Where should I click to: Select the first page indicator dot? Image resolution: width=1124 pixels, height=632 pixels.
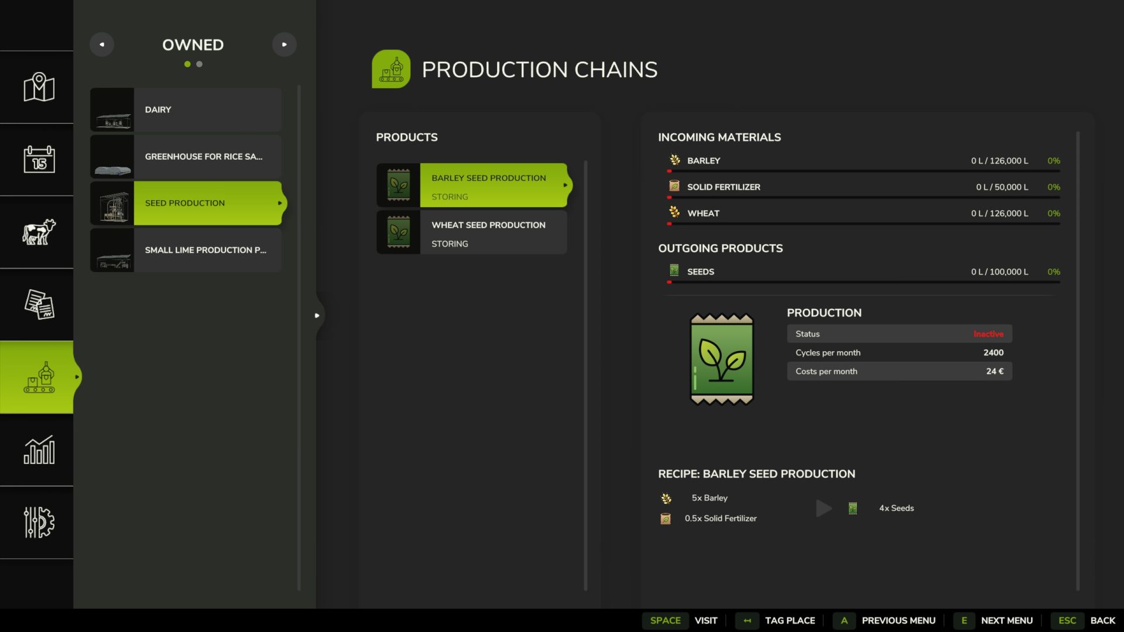pyautogui.click(x=187, y=64)
